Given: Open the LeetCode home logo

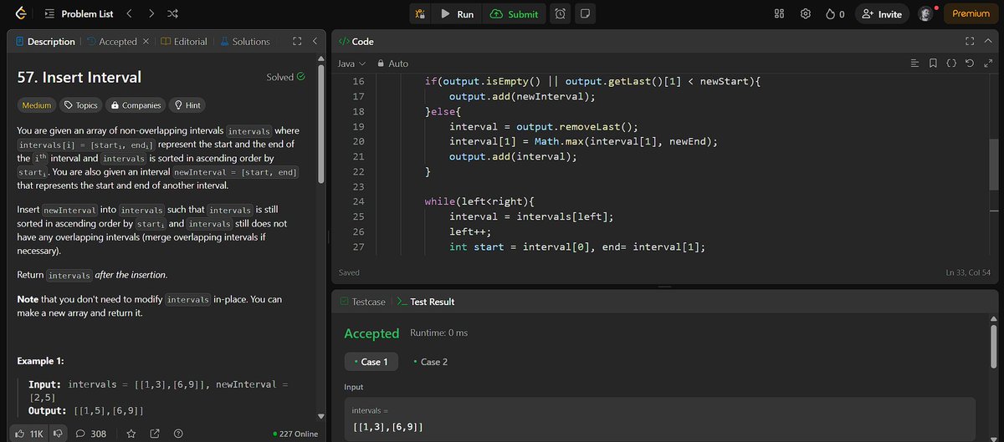Looking at the screenshot, I should click(20, 14).
